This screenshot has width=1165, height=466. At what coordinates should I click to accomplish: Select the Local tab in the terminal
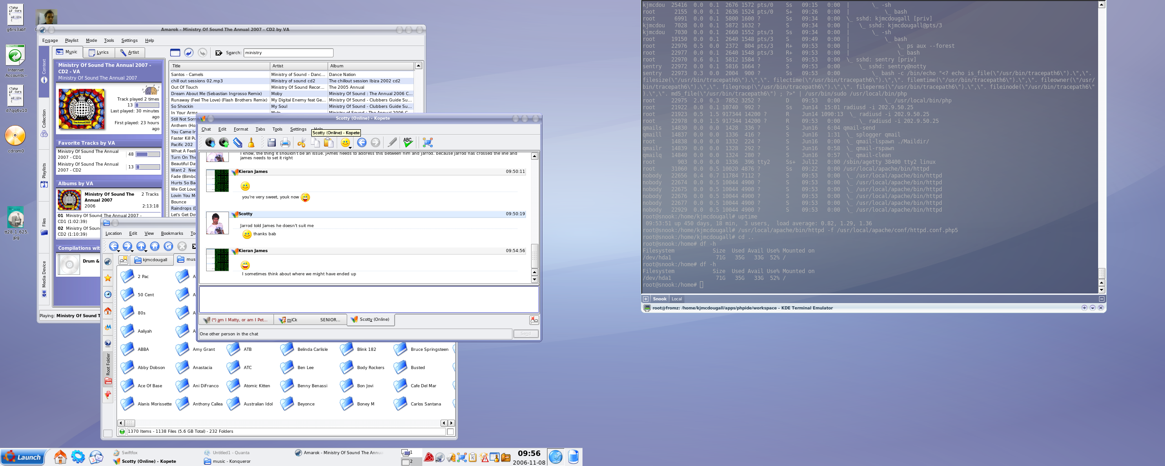point(677,299)
